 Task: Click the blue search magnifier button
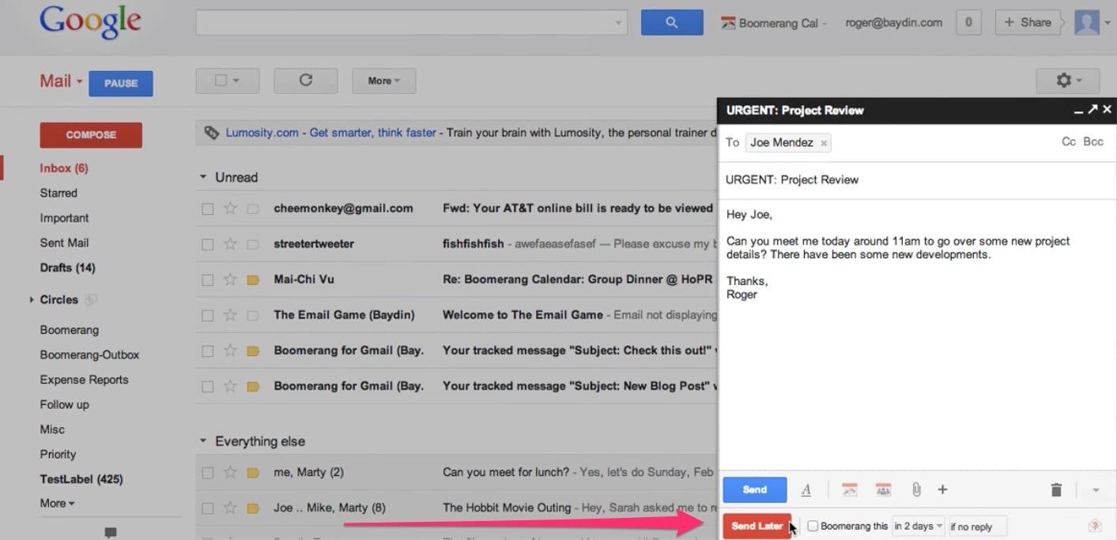coord(671,23)
